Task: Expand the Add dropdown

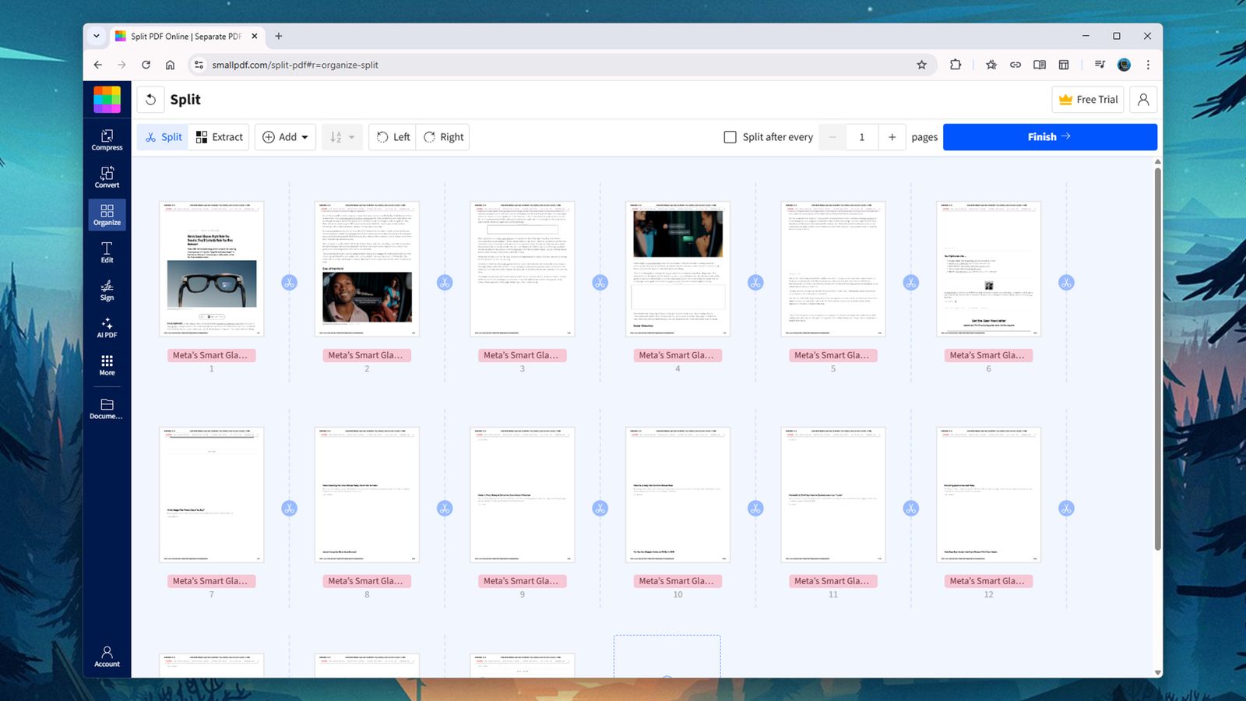Action: point(285,137)
